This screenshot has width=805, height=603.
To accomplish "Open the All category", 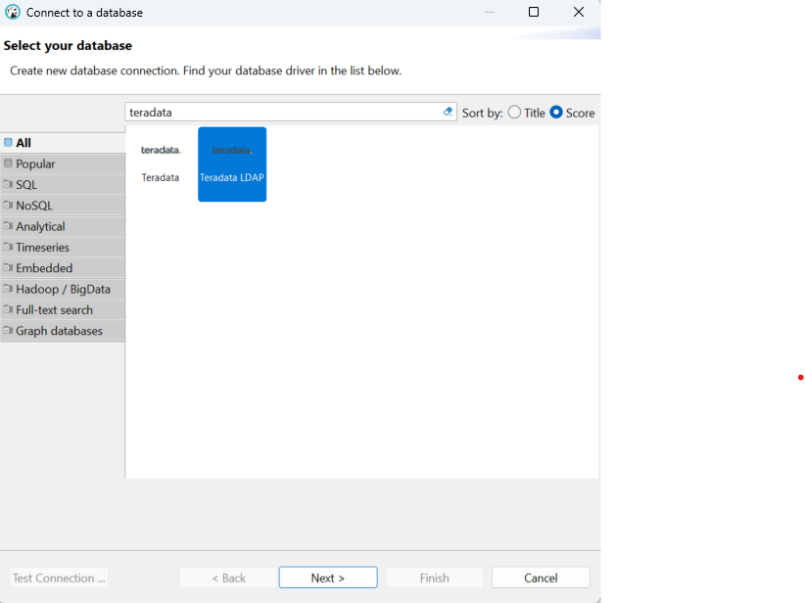I will 63,143.
